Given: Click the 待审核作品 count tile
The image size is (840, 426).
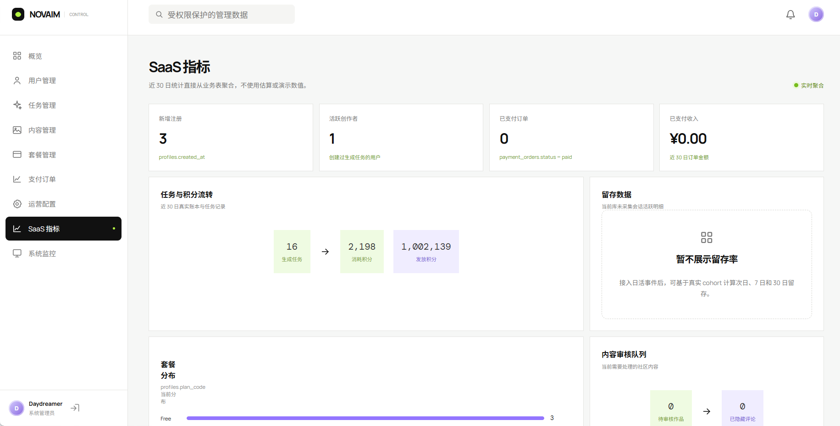Looking at the screenshot, I should coord(671,408).
